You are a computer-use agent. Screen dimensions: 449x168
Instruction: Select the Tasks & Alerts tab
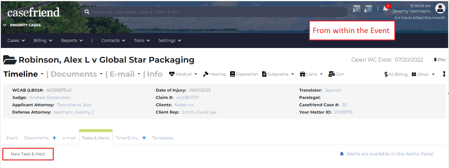(96, 138)
